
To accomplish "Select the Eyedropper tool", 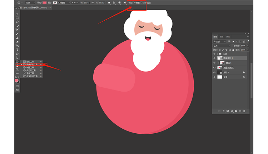I will (17, 30).
